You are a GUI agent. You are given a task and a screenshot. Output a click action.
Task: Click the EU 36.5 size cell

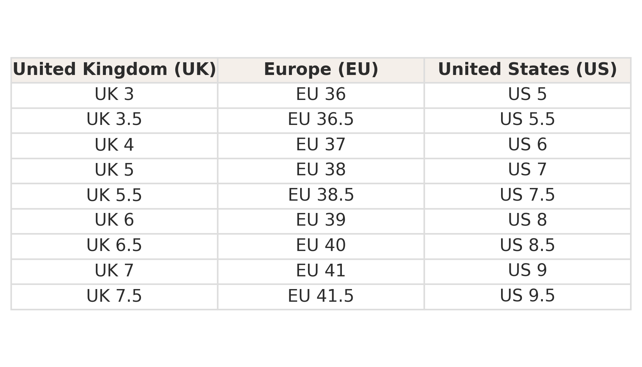click(321, 120)
